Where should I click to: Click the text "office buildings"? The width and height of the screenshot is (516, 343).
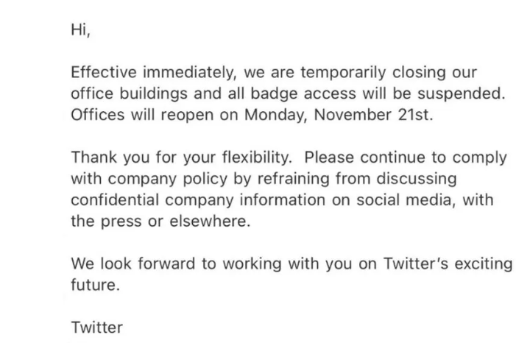pos(129,93)
